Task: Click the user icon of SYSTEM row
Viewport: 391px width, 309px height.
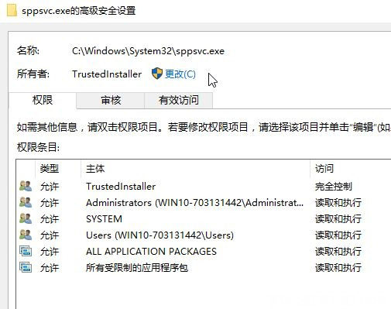Action: [x=26, y=218]
